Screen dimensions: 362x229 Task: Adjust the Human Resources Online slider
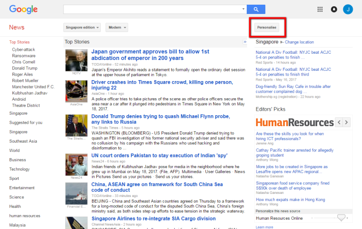341,218
